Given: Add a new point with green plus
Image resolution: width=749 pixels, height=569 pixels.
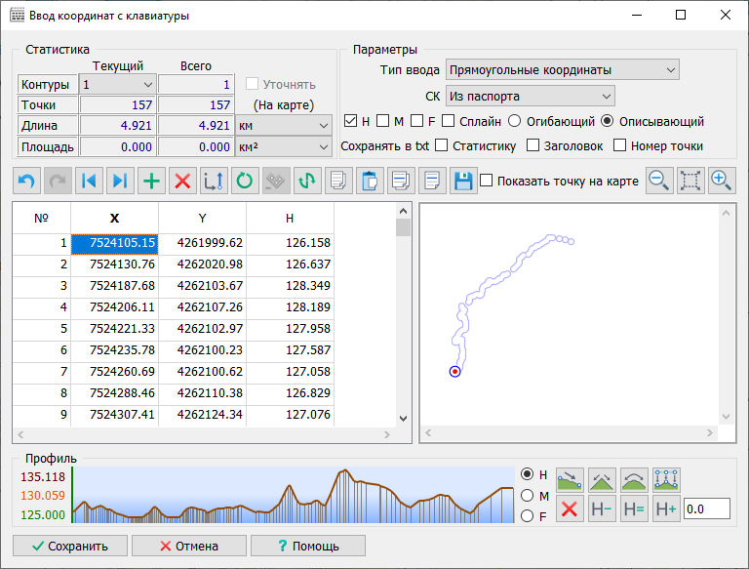Looking at the screenshot, I should tap(151, 181).
